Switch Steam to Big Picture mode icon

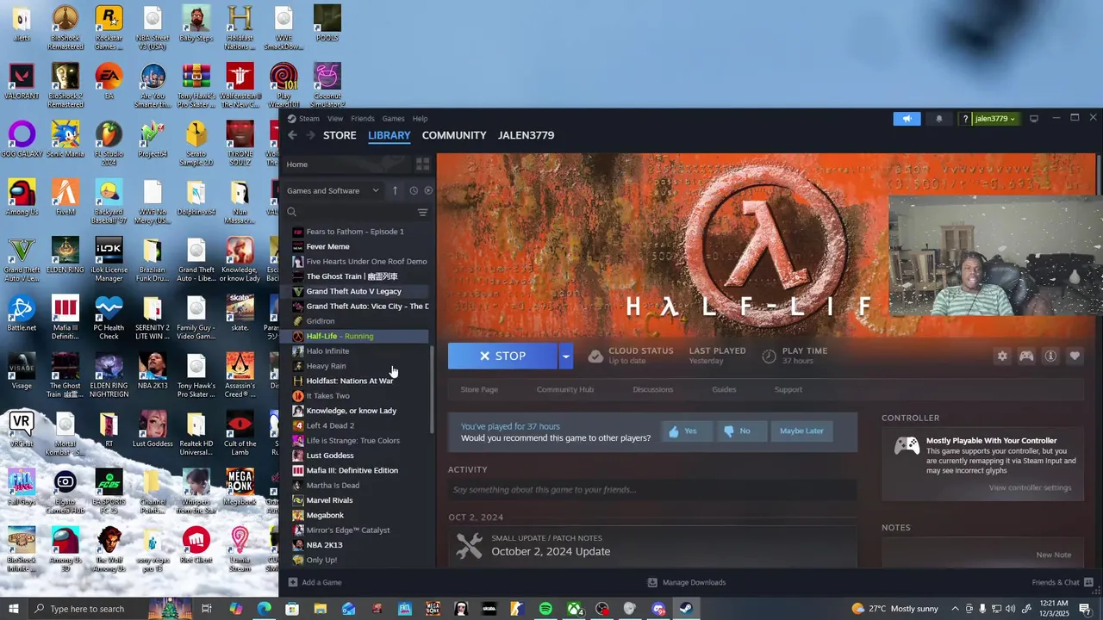tap(1034, 118)
